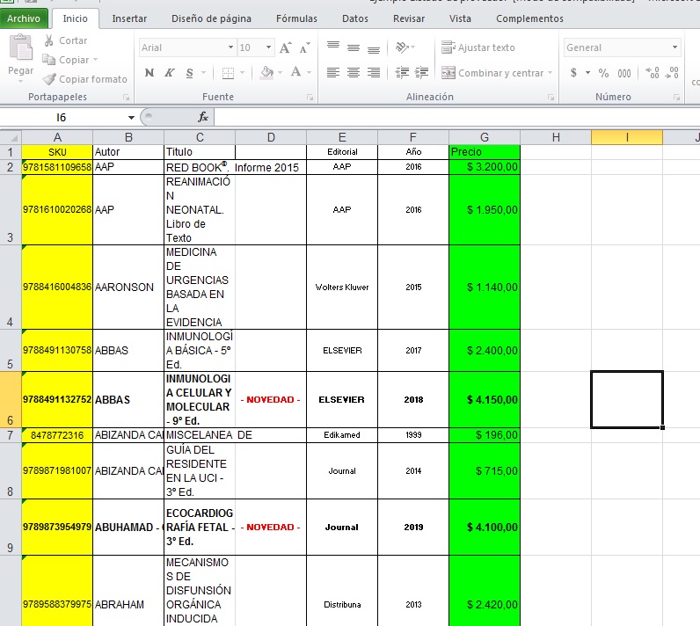Click the insert function fx button
The width and height of the screenshot is (700, 626).
203,117
